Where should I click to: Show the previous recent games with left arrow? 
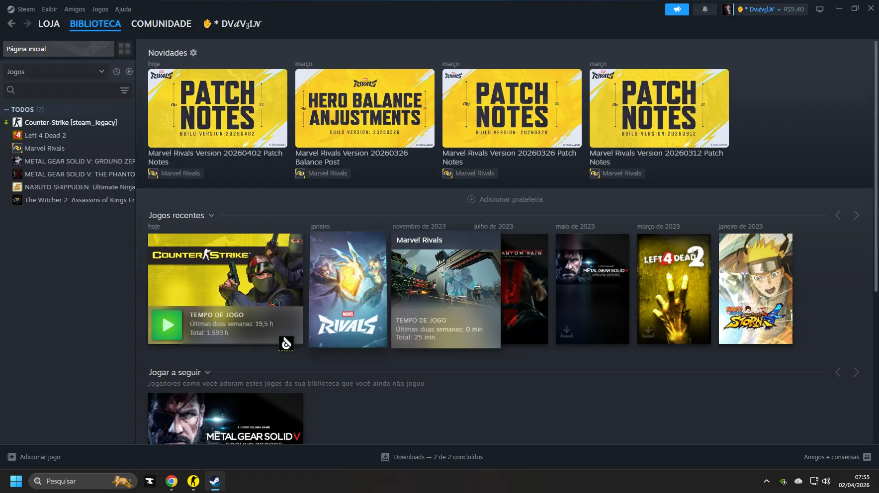pos(838,215)
